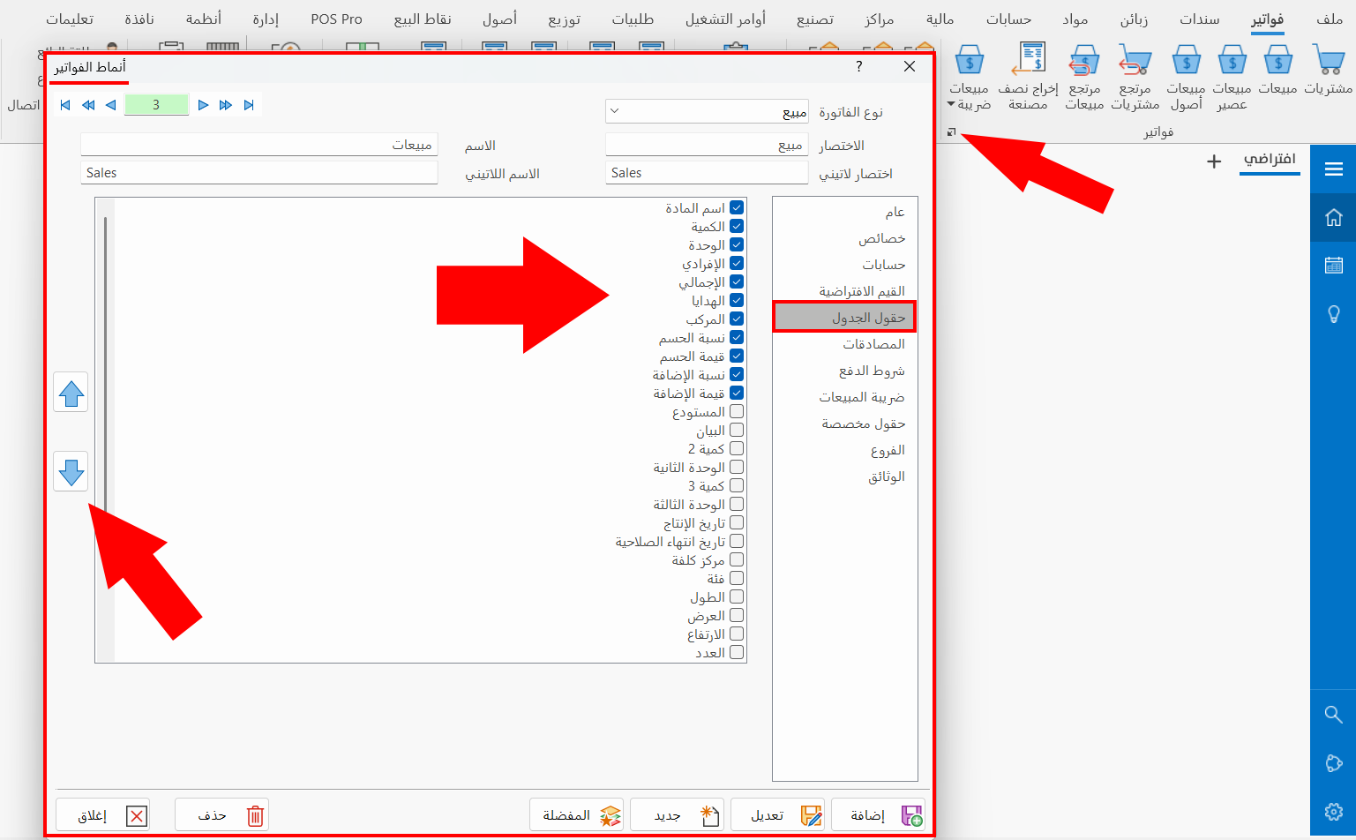This screenshot has width=1356, height=840.
Task: Open settings gear in blue sidebar
Action: [1333, 811]
